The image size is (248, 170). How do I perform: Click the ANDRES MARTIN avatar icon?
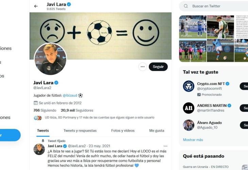tap(189, 108)
